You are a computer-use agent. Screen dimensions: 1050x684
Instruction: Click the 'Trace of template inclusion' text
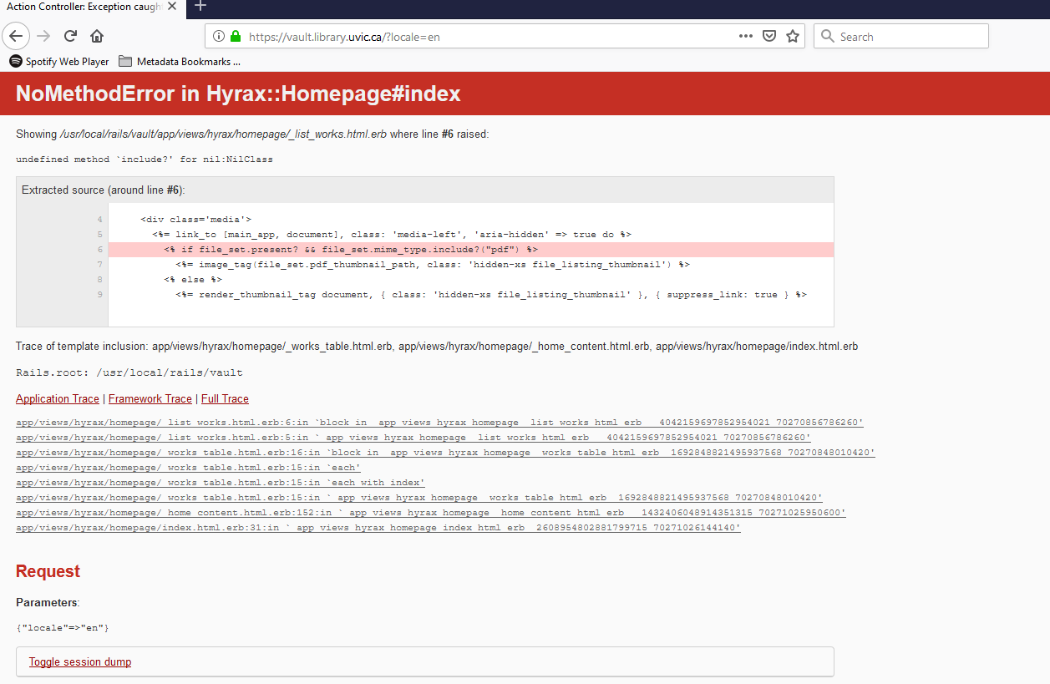coord(437,346)
